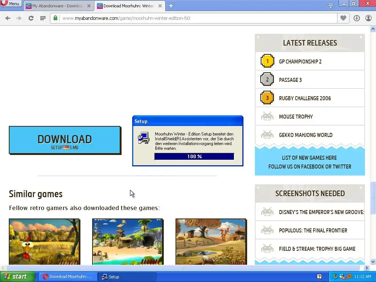376x282 pixels.
Task: Open chicken-in-field similar game thumbnail
Action: (44, 242)
